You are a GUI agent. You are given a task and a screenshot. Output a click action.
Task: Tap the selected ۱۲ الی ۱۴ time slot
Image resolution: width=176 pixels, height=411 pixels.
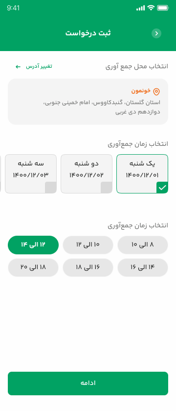tap(33, 245)
